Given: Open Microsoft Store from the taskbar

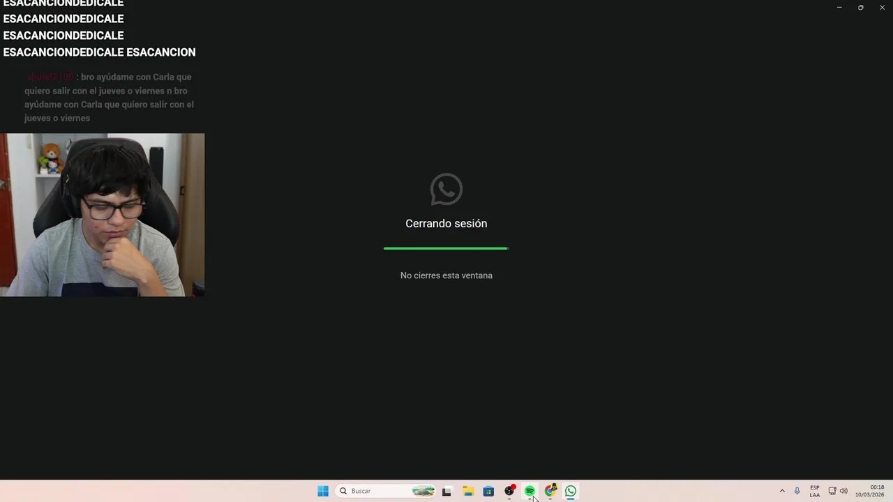Looking at the screenshot, I should point(488,491).
